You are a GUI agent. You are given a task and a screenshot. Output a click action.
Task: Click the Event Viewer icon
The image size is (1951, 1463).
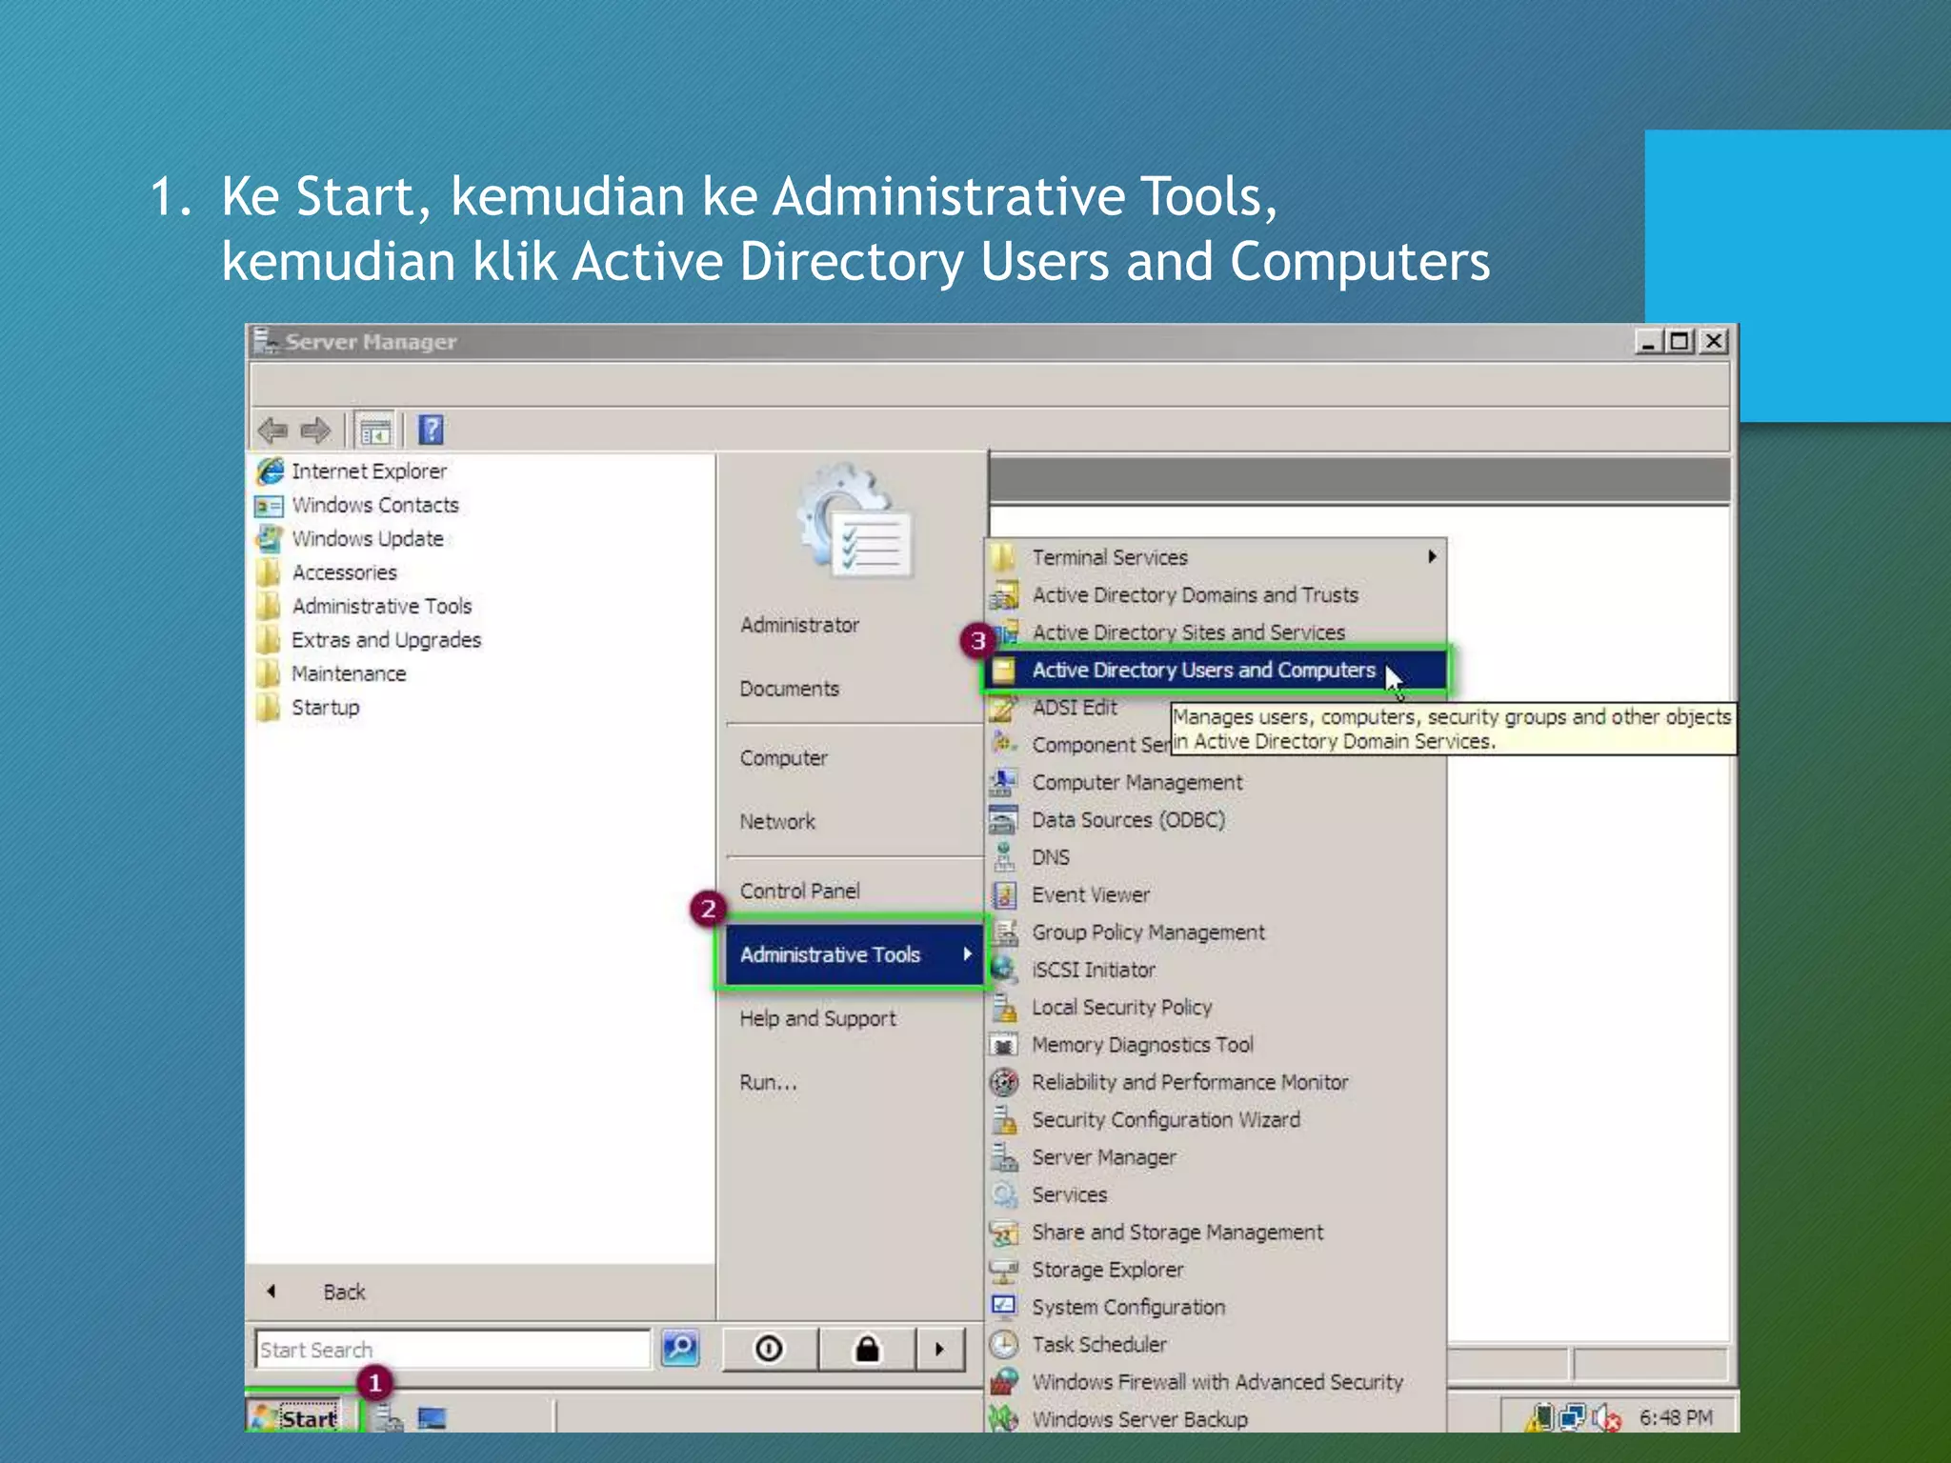1004,895
